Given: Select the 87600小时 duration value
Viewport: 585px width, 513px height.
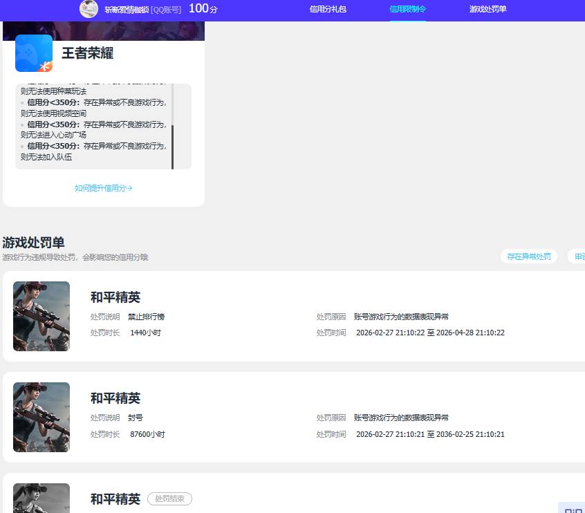Looking at the screenshot, I should [147, 434].
